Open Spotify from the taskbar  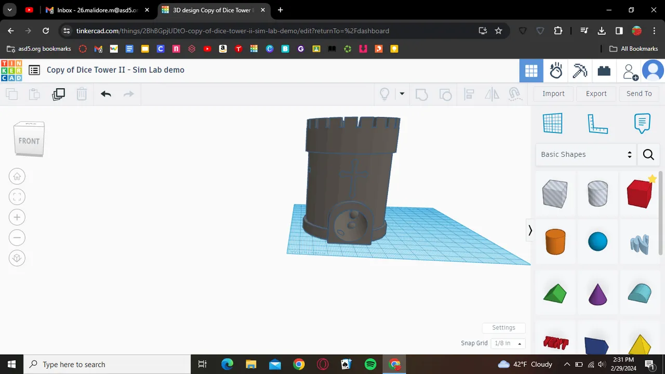tap(370, 364)
